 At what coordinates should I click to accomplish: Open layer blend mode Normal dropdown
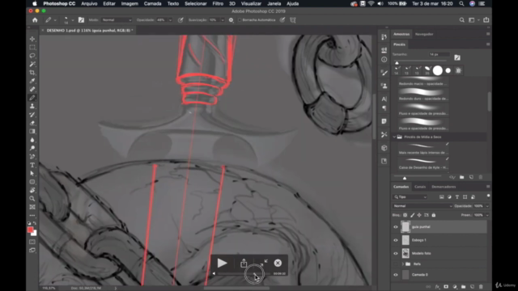point(422,206)
